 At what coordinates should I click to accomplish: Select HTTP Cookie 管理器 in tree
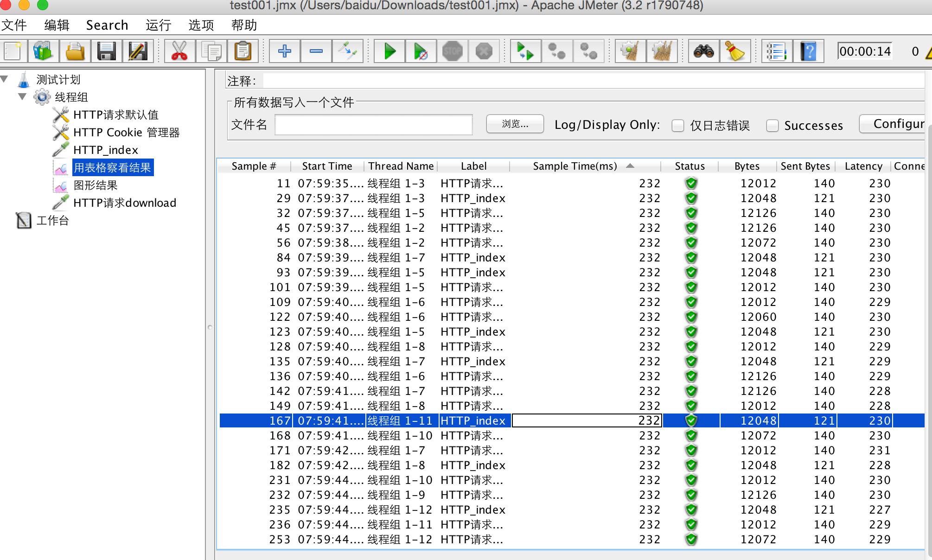(126, 132)
